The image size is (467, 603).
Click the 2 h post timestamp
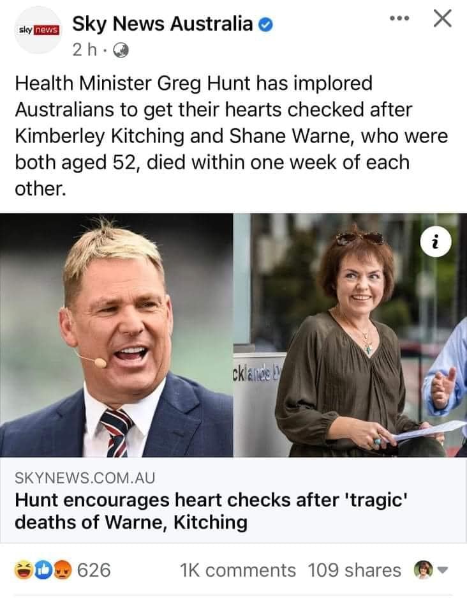click(84, 50)
